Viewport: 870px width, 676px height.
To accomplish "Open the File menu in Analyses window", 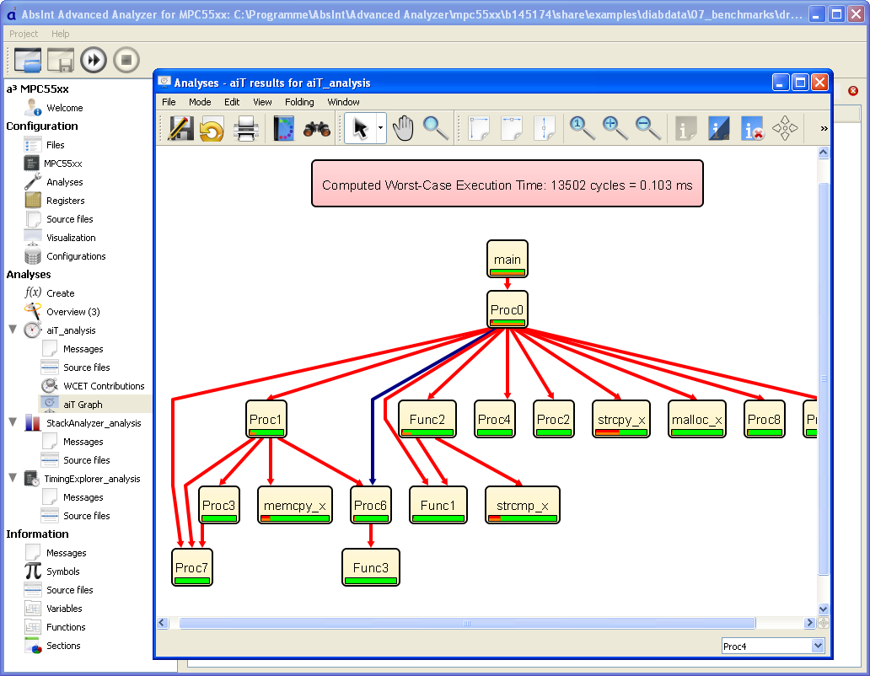I will pos(169,102).
